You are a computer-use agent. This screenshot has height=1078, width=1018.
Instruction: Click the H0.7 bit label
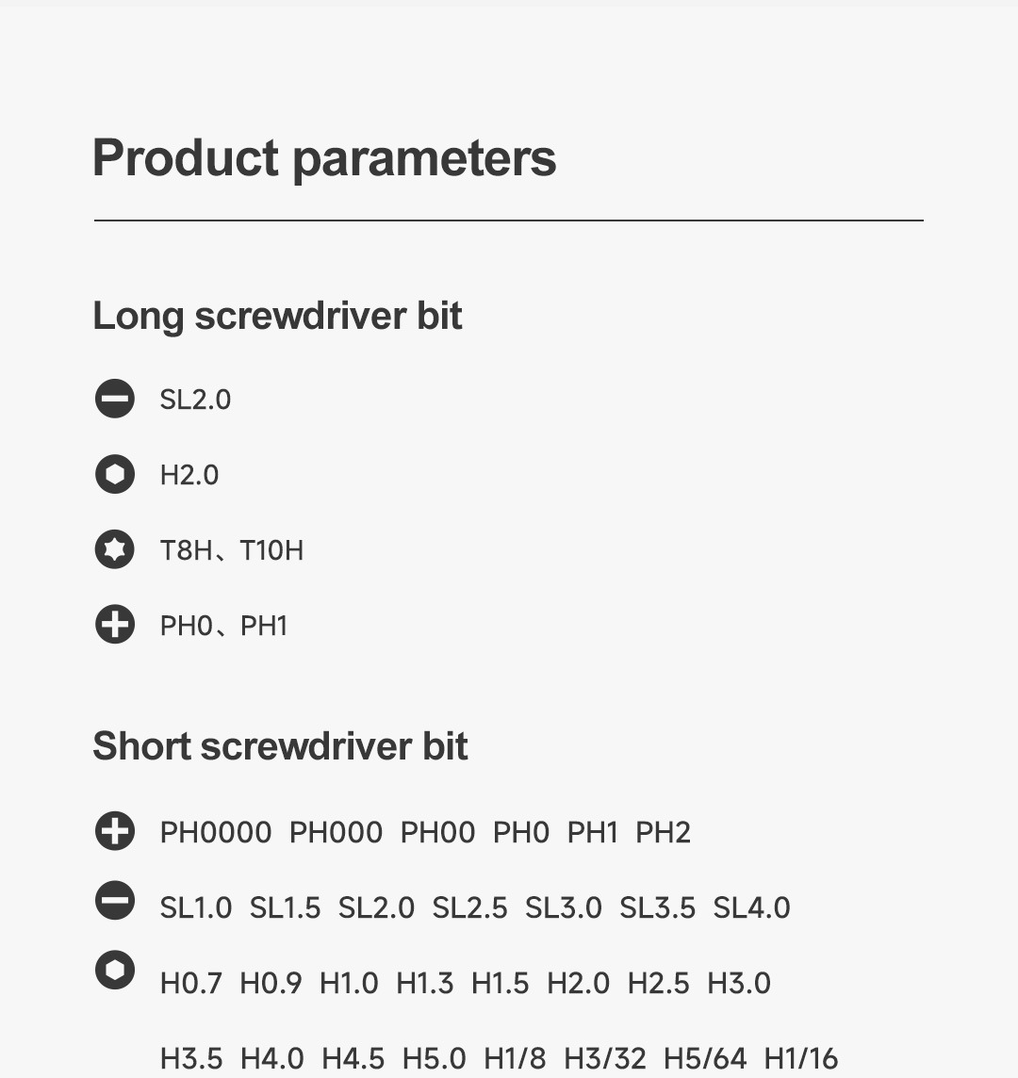[191, 983]
